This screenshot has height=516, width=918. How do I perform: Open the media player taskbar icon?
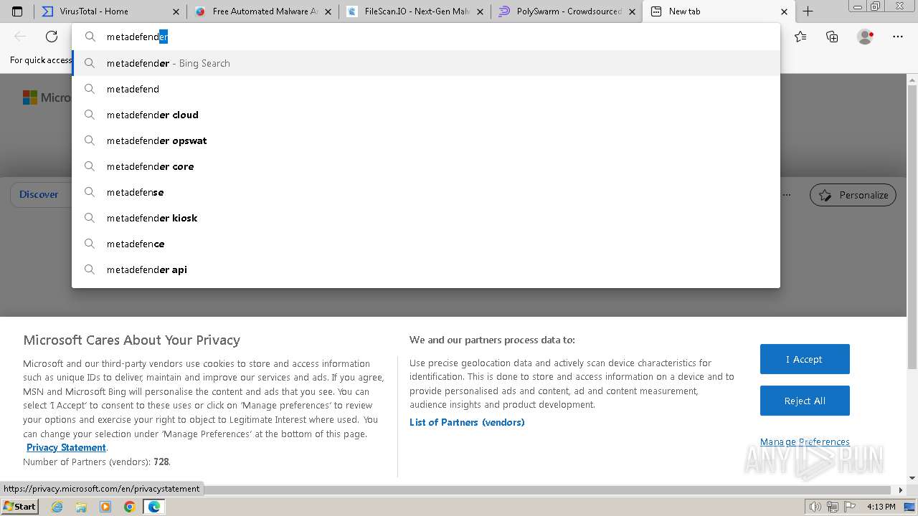pos(105,507)
